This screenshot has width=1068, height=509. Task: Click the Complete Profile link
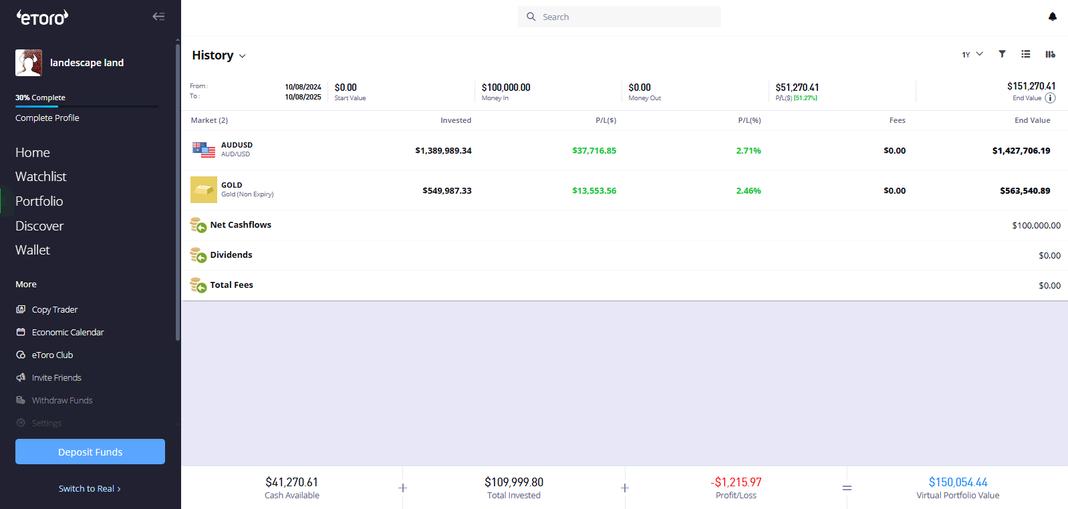tap(47, 118)
